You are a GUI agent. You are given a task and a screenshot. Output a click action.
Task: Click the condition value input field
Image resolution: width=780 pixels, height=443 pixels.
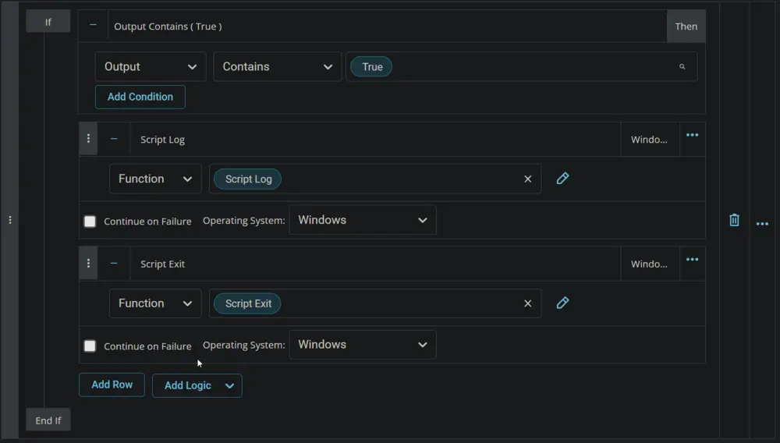coord(521,66)
